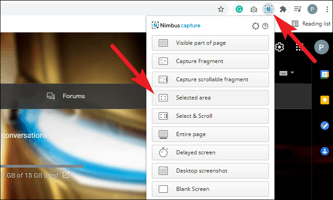This screenshot has height=200, width=333.
Task: Choose Delayed screen capture
Action: [x=210, y=152]
